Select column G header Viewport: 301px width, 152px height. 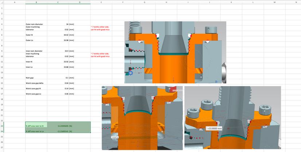click(145, 2)
